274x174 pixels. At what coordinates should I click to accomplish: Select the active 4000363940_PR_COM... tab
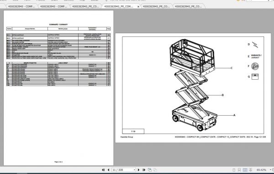pyautogui.click(x=119, y=6)
